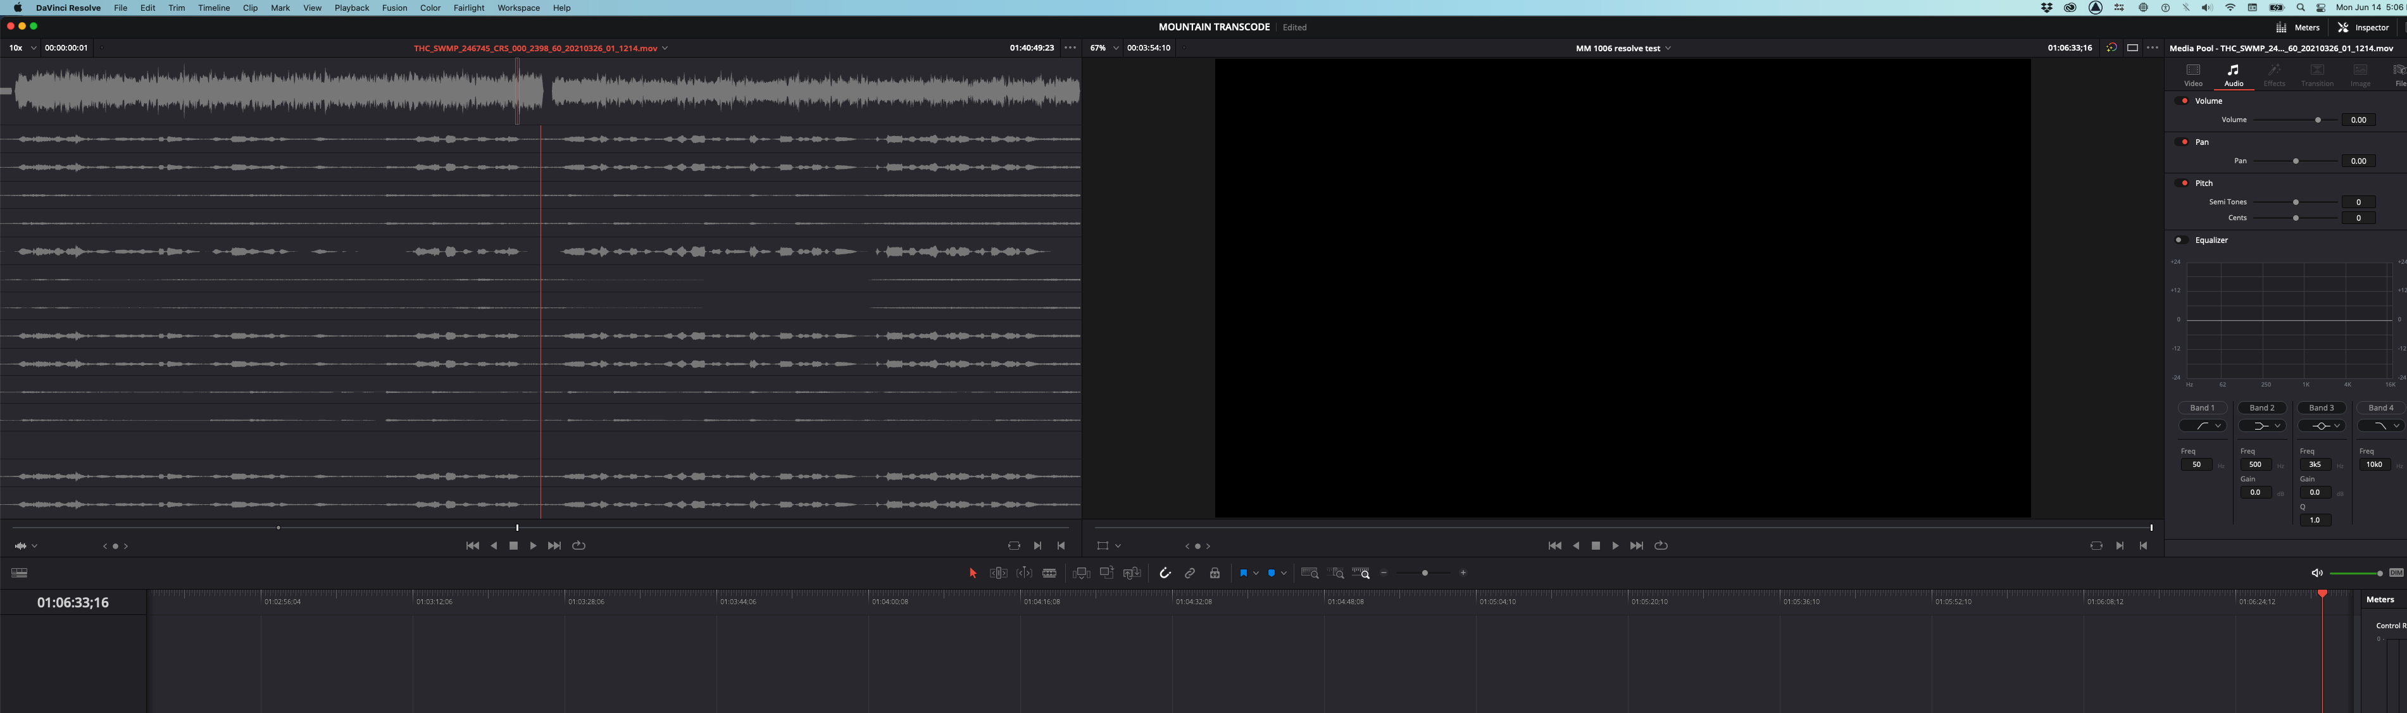Toggle loop playback in timeline viewer
Screen dimensions: 2407x713
pyautogui.click(x=1660, y=546)
